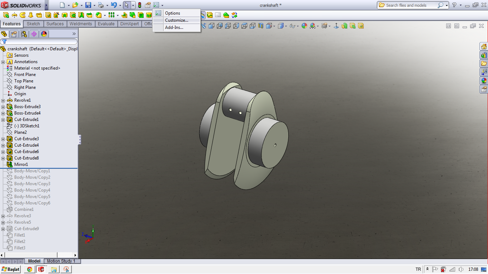The width and height of the screenshot is (488, 274).
Task: Click the Başlat start button
Action: pyautogui.click(x=11, y=269)
